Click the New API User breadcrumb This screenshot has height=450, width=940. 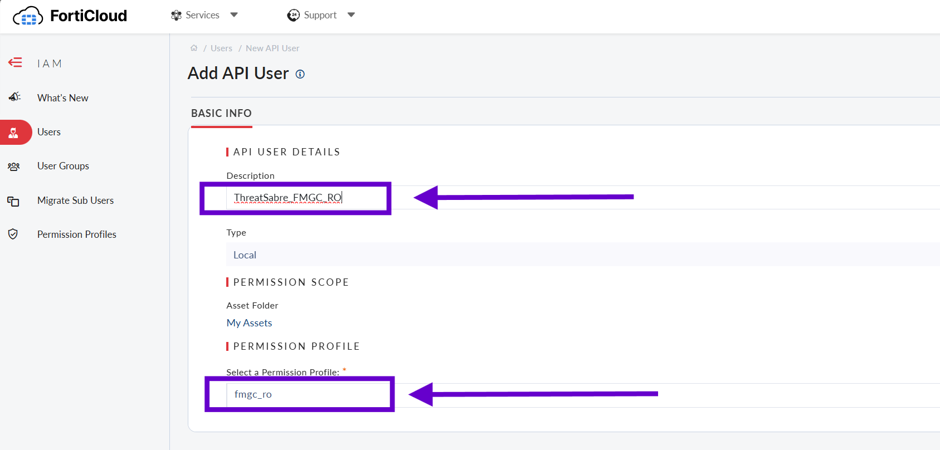pos(272,48)
